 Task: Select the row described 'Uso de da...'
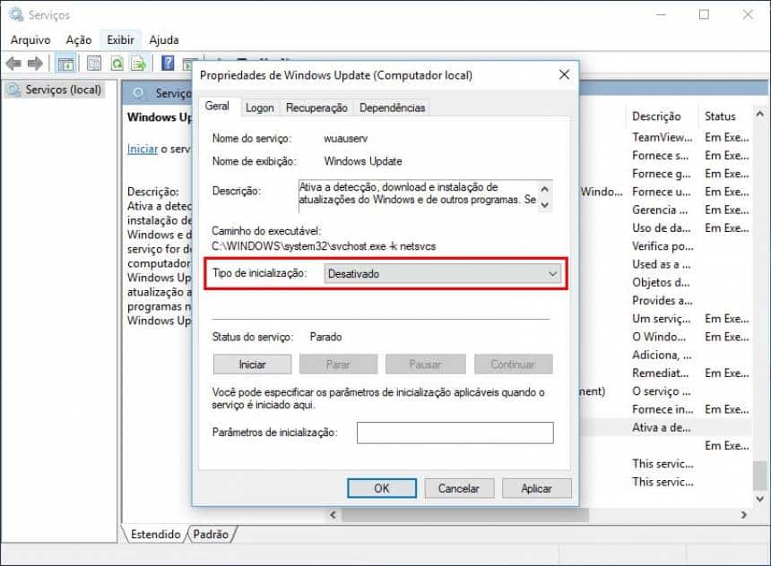(x=662, y=228)
